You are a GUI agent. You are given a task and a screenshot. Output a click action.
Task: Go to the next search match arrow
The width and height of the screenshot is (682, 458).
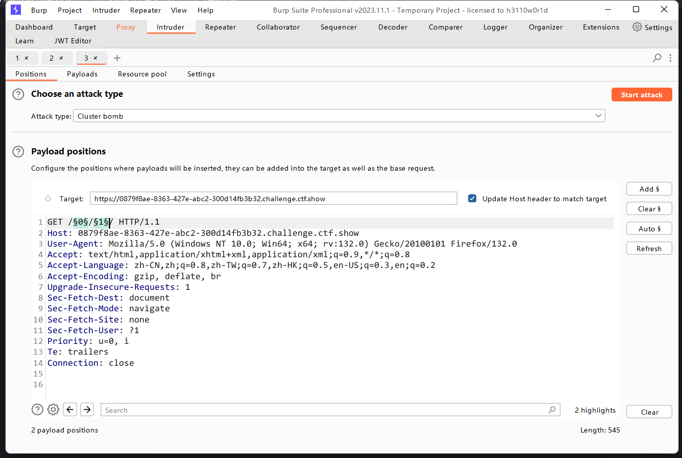87,409
